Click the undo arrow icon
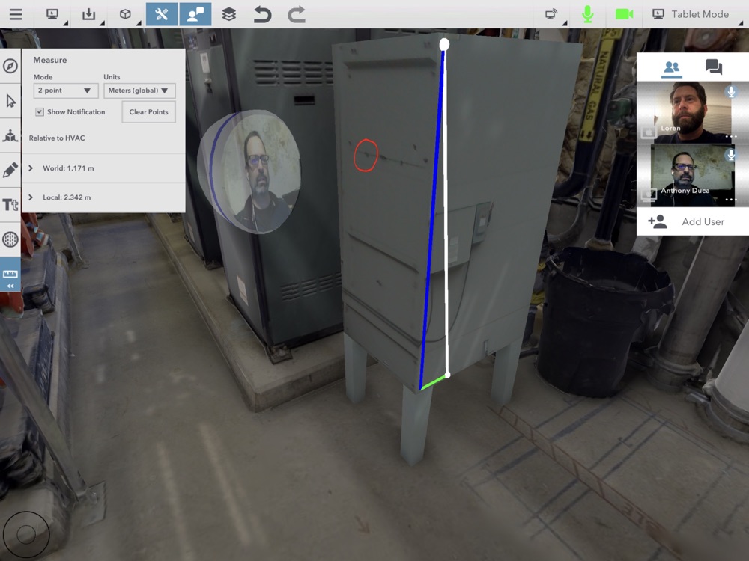The width and height of the screenshot is (749, 561). (262, 14)
